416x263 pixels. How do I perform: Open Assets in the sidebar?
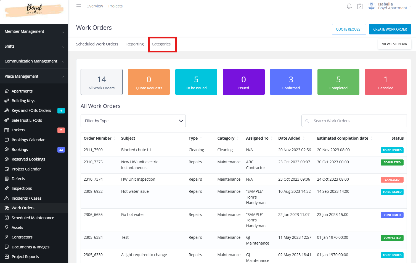[17, 227]
